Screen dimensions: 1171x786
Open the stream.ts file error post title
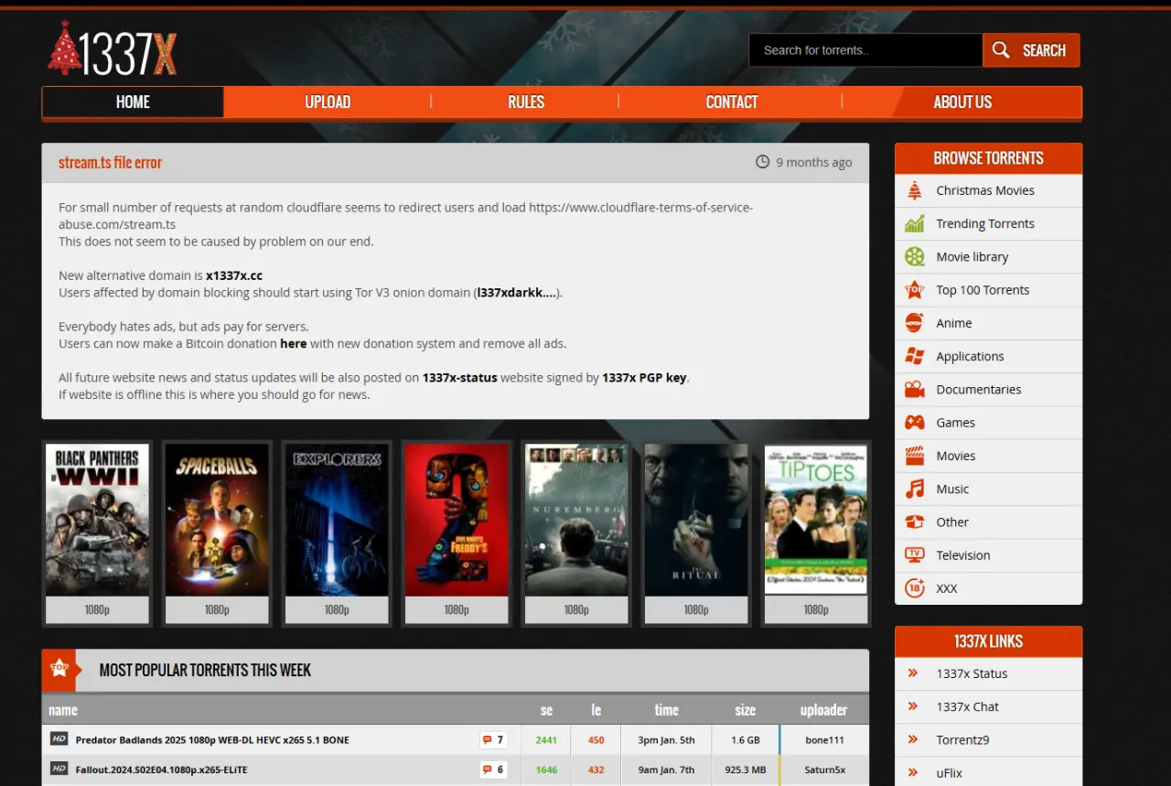(x=110, y=163)
